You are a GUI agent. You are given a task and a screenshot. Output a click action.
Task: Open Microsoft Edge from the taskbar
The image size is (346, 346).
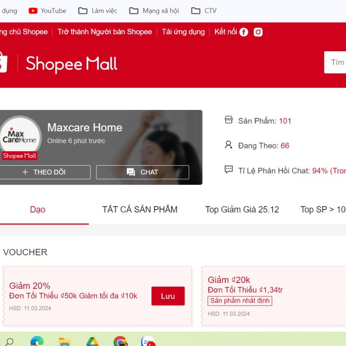click(x=37, y=341)
